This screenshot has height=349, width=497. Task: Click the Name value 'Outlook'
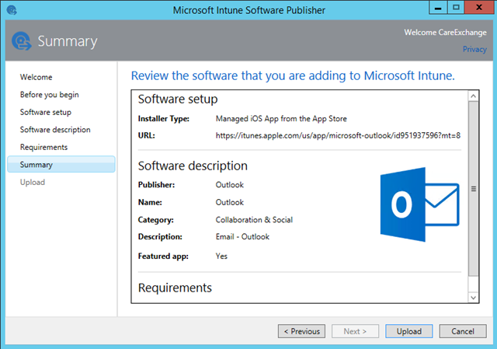pos(230,202)
